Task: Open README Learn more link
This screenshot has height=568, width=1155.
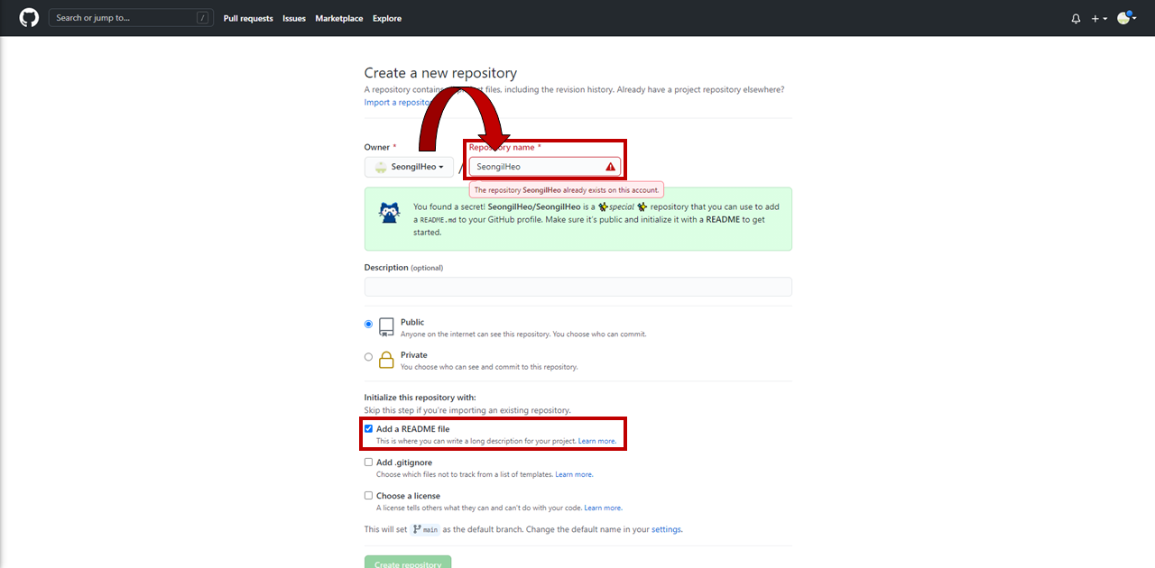Action: 596,441
